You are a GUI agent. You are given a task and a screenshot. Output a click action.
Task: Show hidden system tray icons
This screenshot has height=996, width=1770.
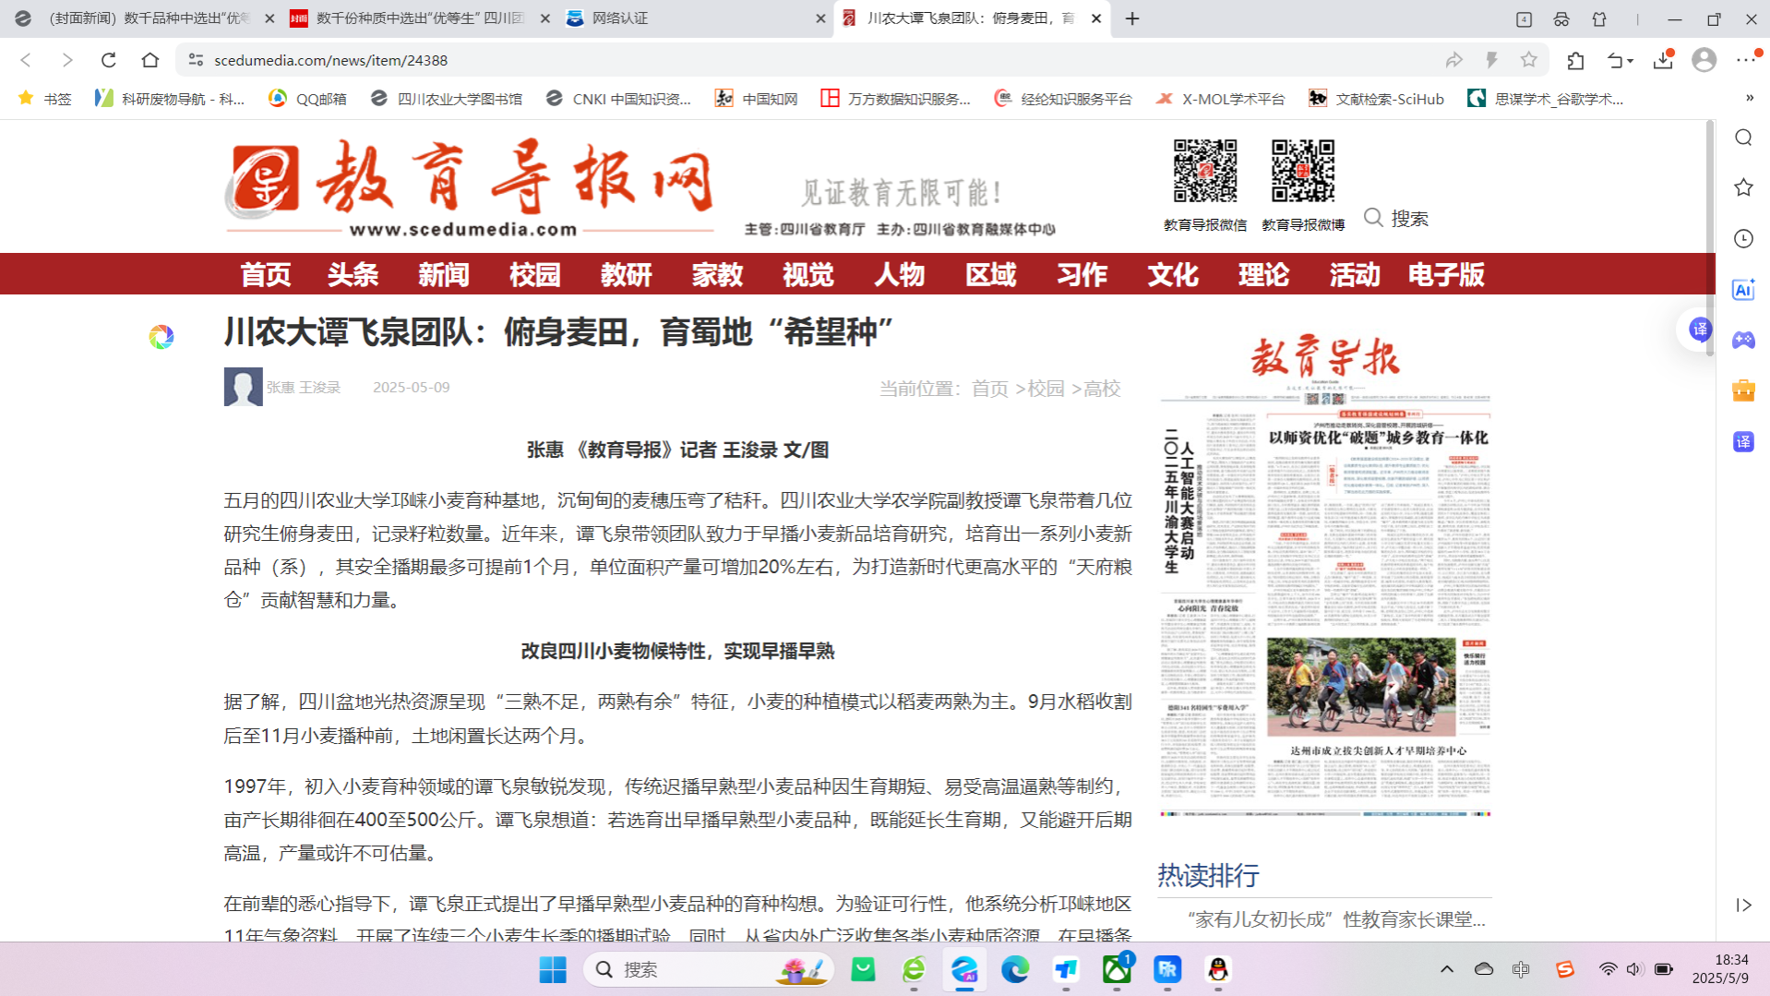click(1446, 969)
